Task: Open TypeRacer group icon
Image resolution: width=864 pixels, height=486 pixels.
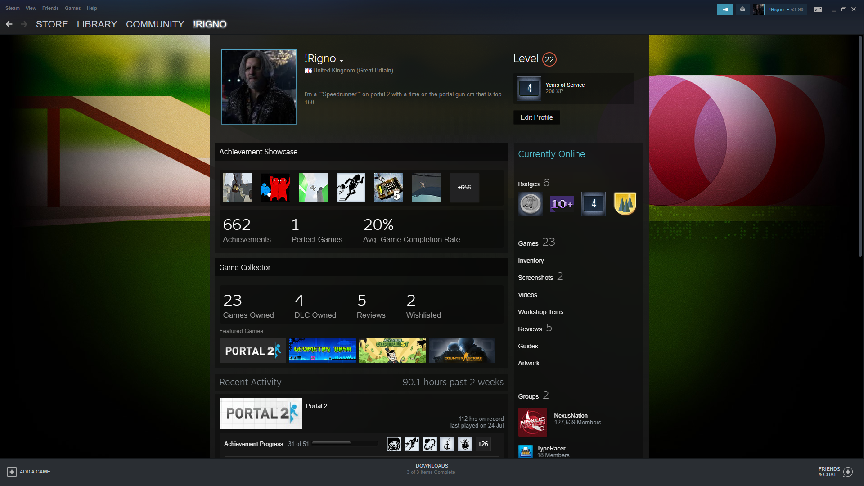Action: click(x=526, y=451)
